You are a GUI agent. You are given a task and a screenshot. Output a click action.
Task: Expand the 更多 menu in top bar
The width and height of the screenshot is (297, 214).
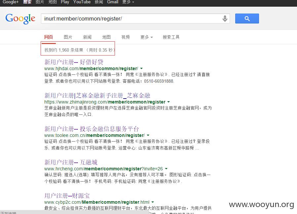(128, 2)
